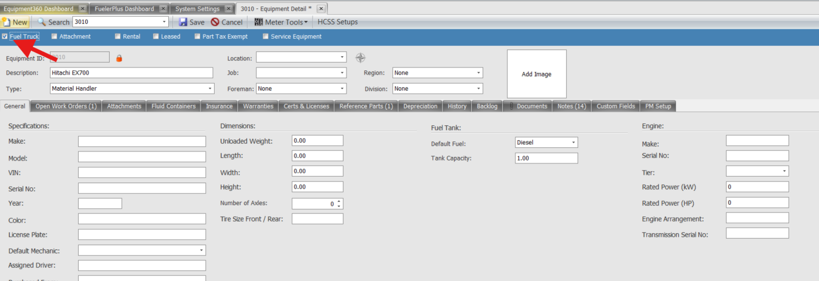
Task: Click the Engine Arrangement field
Action: coord(757,218)
